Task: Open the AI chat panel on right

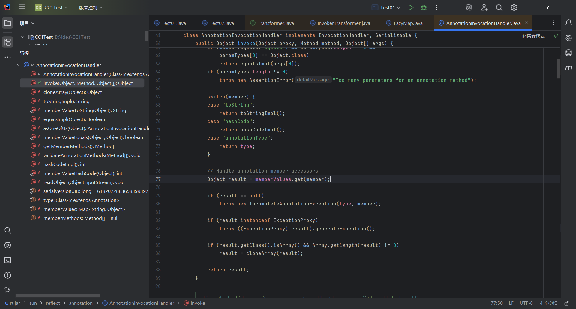Action: [x=568, y=38]
